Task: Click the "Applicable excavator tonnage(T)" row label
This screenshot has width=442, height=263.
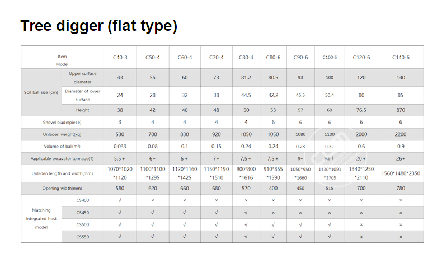Action: 62,159
